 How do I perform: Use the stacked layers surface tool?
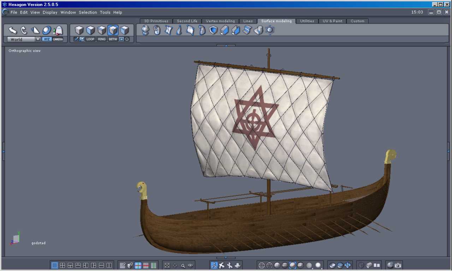(247, 30)
